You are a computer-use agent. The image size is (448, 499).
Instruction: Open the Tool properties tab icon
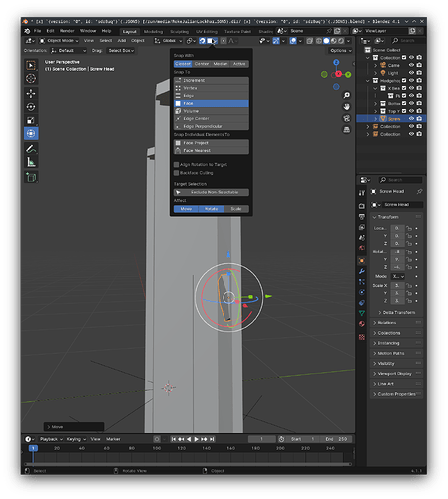pyautogui.click(x=362, y=193)
